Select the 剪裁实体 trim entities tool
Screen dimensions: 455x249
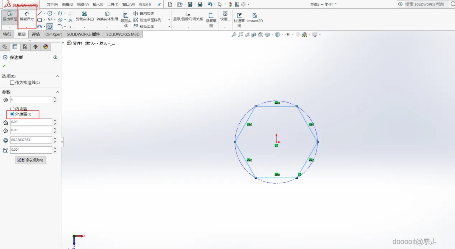[x=85, y=16]
